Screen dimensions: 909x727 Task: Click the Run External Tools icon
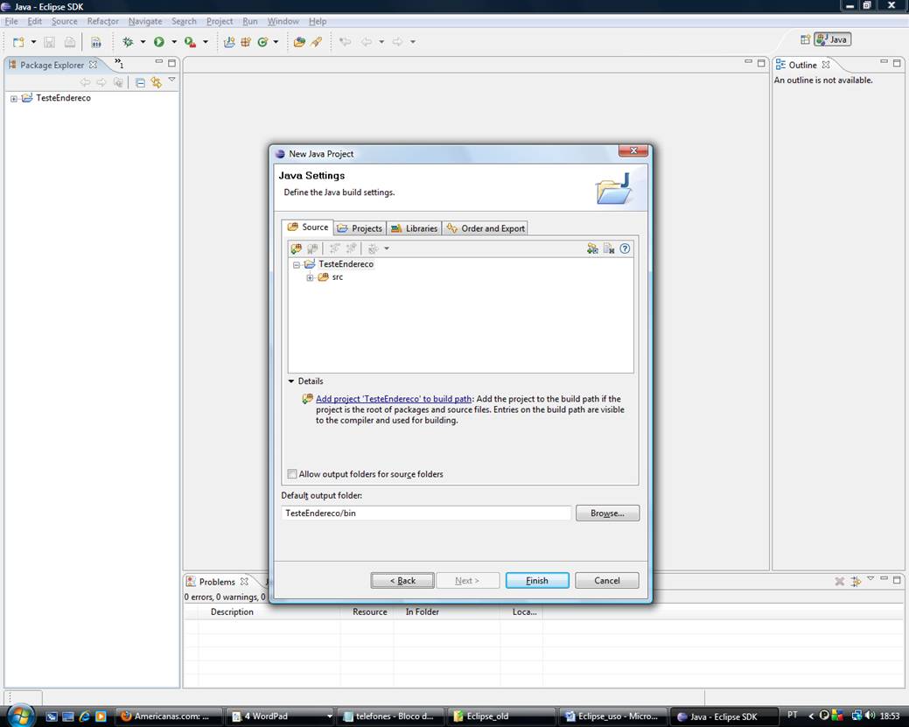coord(190,42)
